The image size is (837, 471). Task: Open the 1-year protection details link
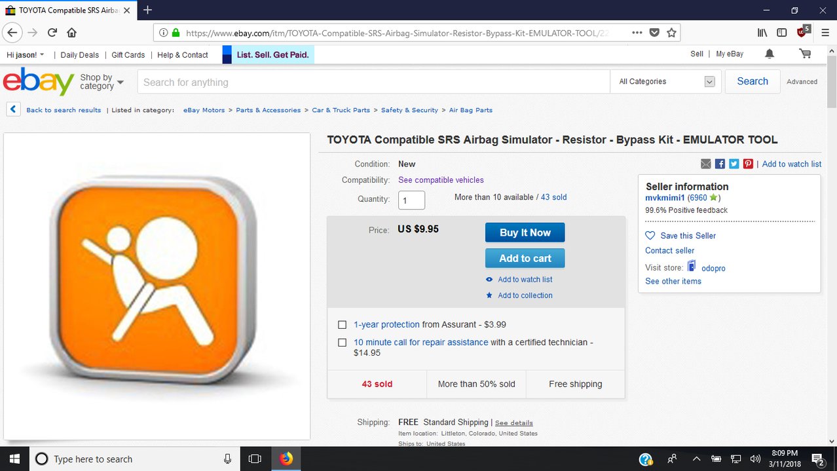386,324
